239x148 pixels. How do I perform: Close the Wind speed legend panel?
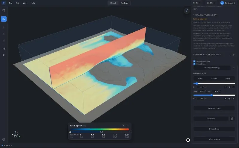tap(128, 126)
